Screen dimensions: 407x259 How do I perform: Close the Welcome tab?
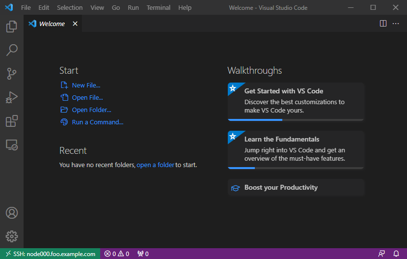point(75,24)
